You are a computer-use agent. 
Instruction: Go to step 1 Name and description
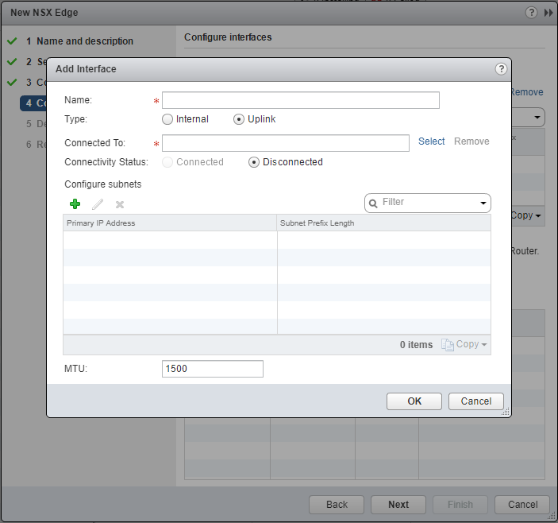point(84,41)
